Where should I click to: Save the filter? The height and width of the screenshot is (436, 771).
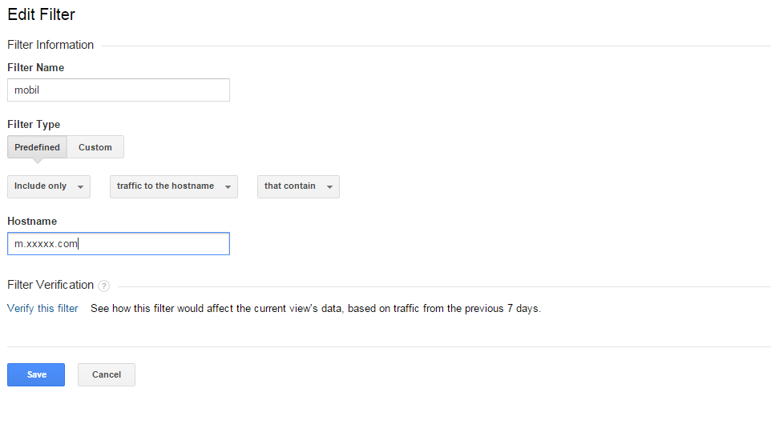click(x=36, y=374)
